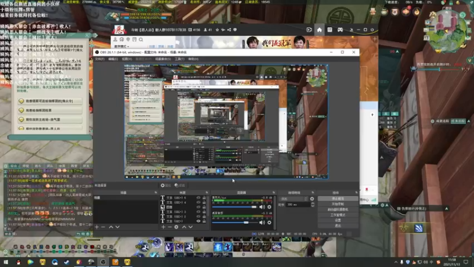Click the 启动虚拟摄像机 button
Image resolution: width=474 pixels, height=267 pixels.
(338, 209)
